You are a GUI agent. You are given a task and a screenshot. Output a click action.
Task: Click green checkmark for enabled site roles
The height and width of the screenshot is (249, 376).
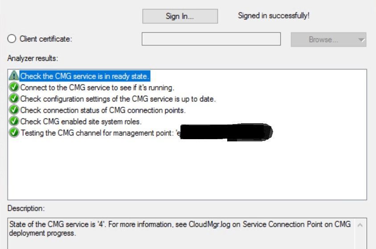coord(14,121)
